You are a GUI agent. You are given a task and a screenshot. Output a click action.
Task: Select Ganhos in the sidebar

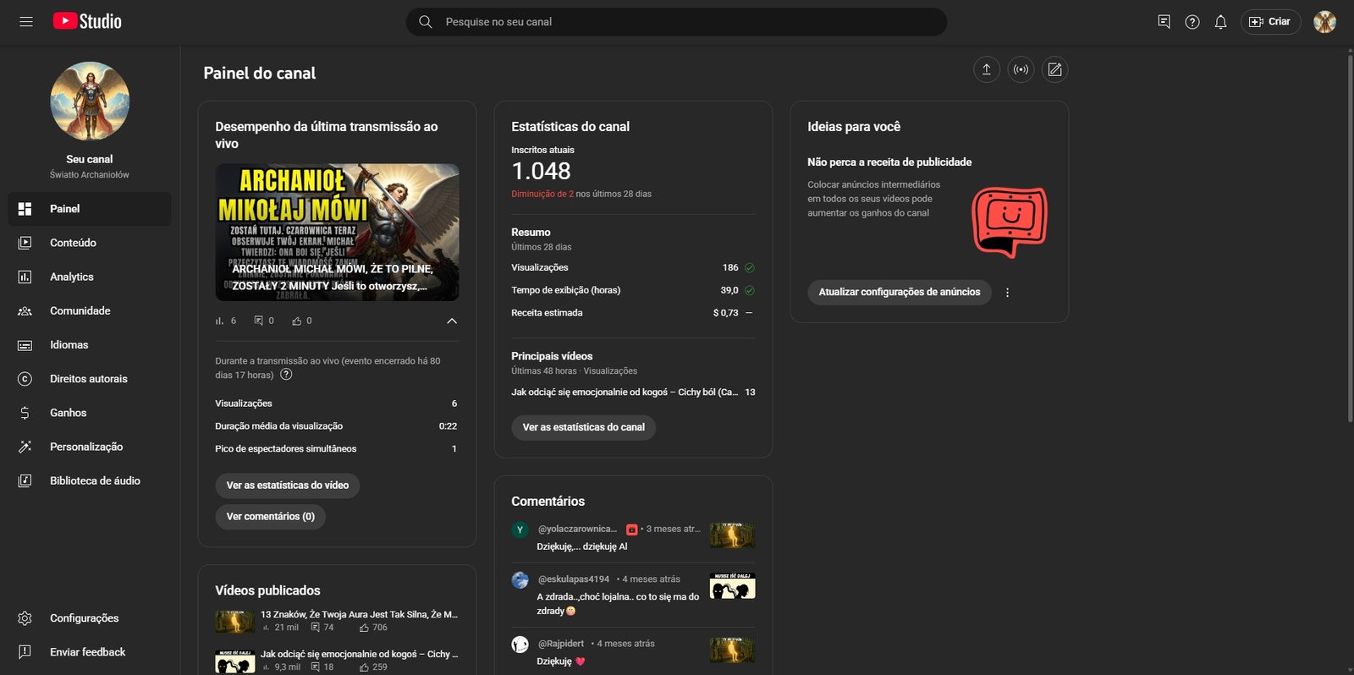tap(68, 413)
